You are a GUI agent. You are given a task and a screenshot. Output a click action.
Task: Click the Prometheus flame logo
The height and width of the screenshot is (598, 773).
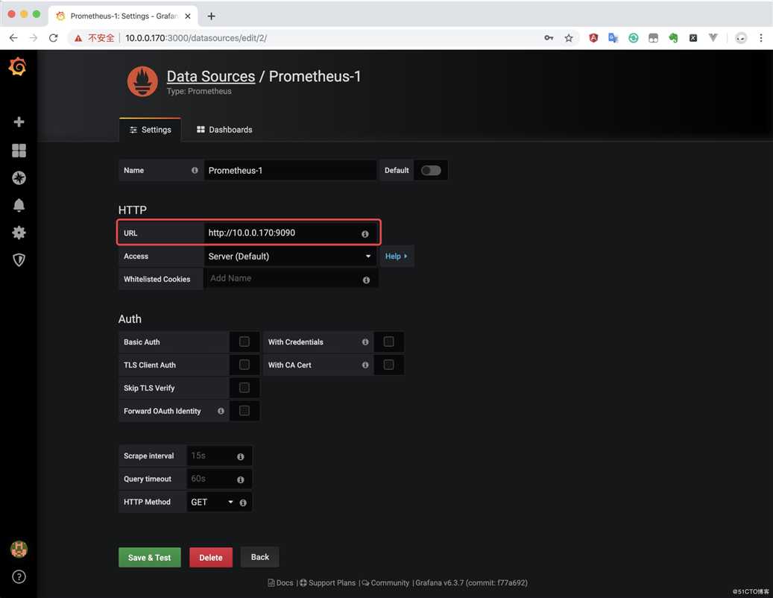coord(142,81)
